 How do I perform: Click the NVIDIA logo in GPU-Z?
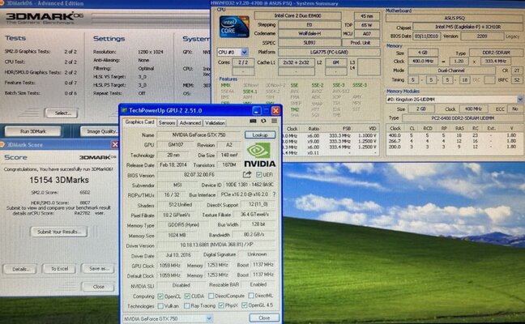pyautogui.click(x=260, y=155)
